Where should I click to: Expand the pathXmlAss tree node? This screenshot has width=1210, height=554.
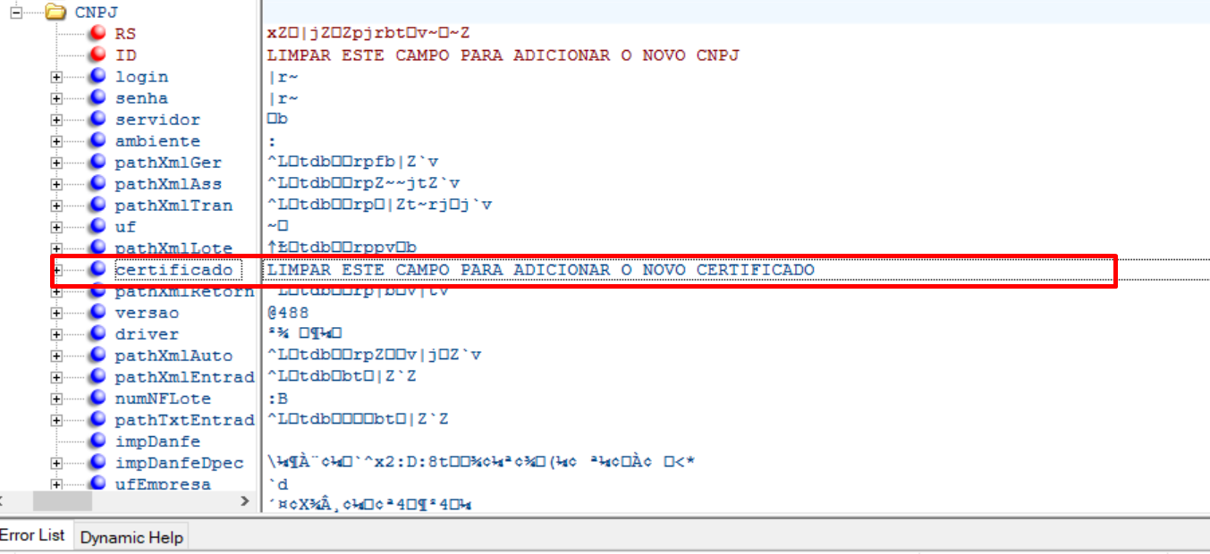[x=56, y=184]
